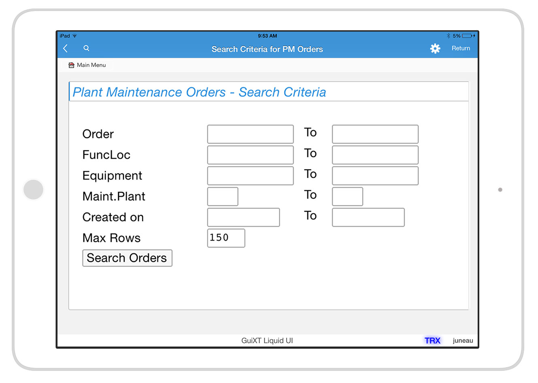Tap the Wi-Fi status icon

pos(74,36)
